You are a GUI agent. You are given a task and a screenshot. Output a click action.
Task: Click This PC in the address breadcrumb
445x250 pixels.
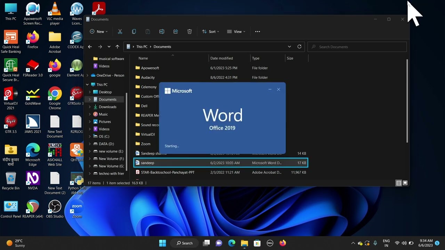click(142, 47)
